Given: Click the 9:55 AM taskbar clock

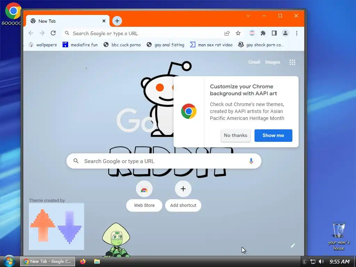Looking at the screenshot, I should [339, 261].
